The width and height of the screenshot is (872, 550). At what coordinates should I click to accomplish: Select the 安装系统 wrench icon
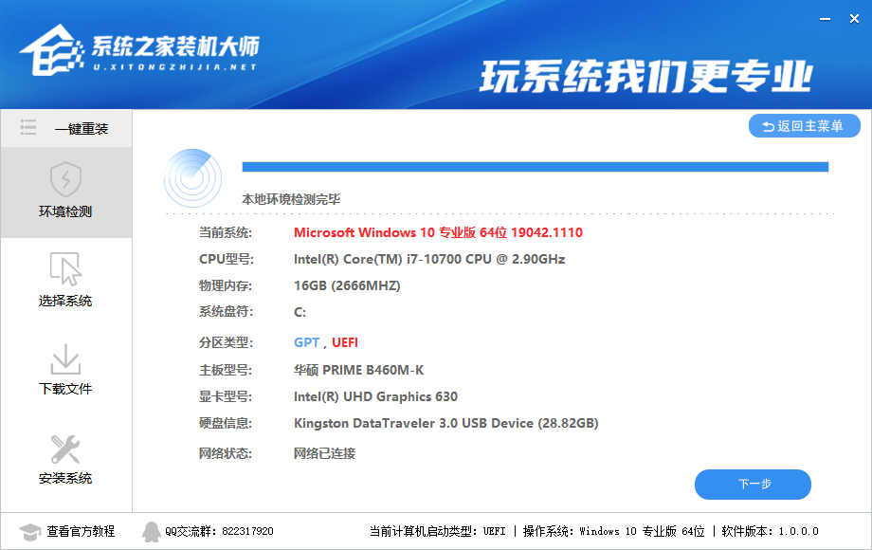click(x=64, y=449)
